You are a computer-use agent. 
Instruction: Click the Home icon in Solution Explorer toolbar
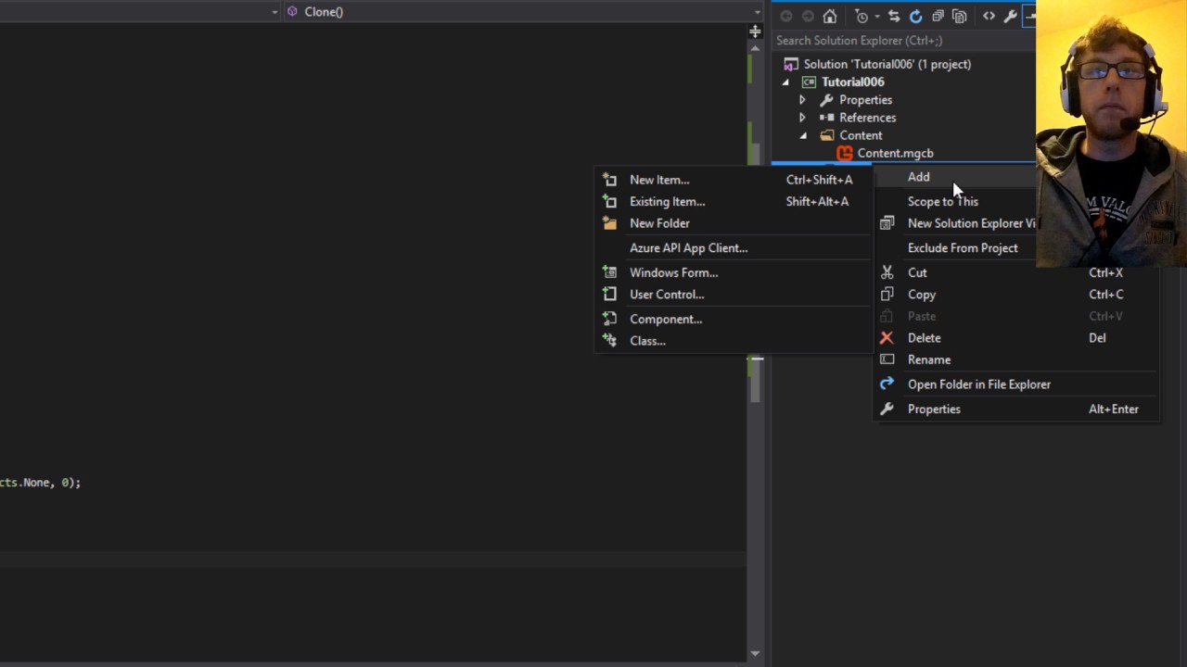(x=830, y=16)
